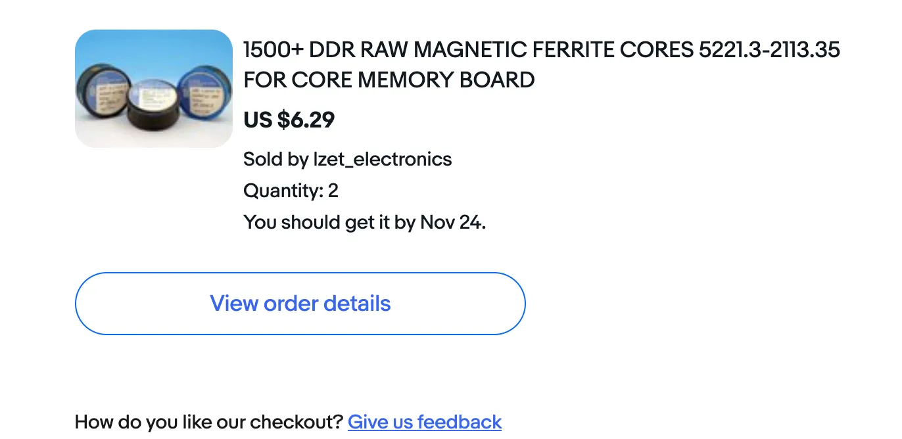Click the US $6.29 price
This screenshot has height=439, width=902.
click(x=289, y=120)
